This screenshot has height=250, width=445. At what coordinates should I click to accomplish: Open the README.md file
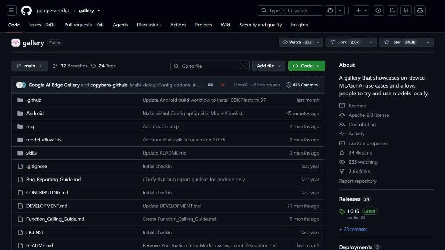[40, 245]
